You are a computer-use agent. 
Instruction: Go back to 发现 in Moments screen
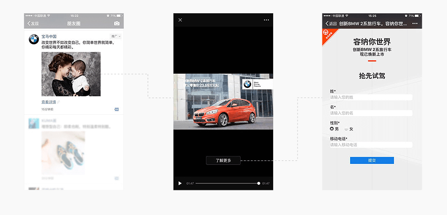pyautogui.click(x=33, y=23)
